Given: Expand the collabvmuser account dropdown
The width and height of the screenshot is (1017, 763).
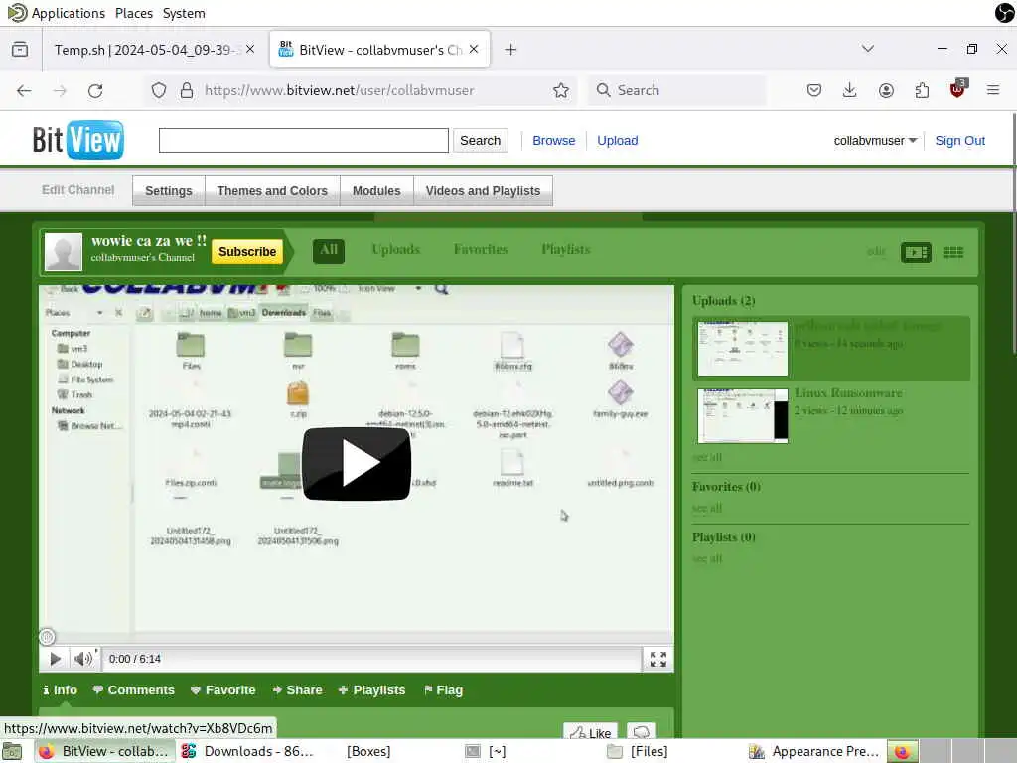Looking at the screenshot, I should [x=875, y=141].
